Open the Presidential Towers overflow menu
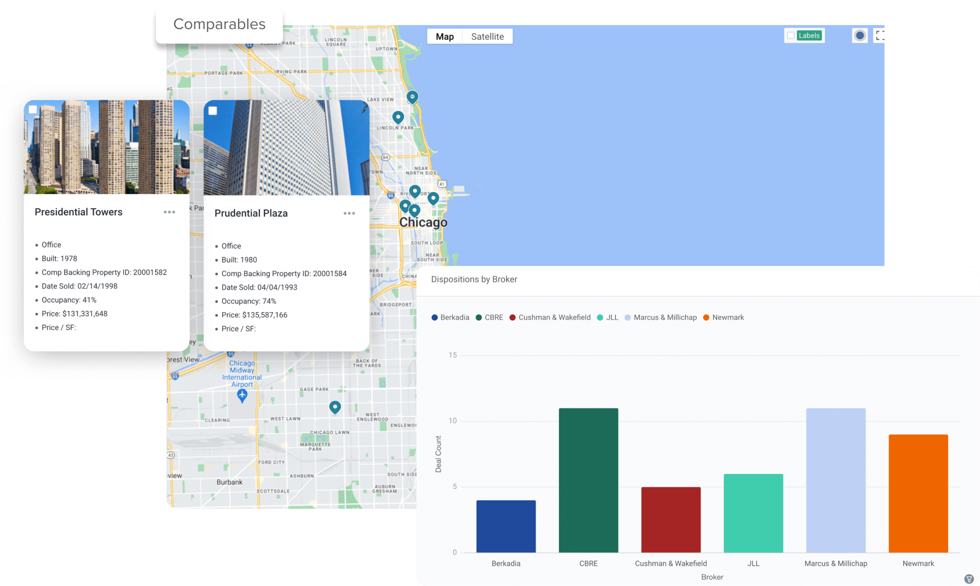Image resolution: width=980 pixels, height=586 pixels. pos(170,212)
